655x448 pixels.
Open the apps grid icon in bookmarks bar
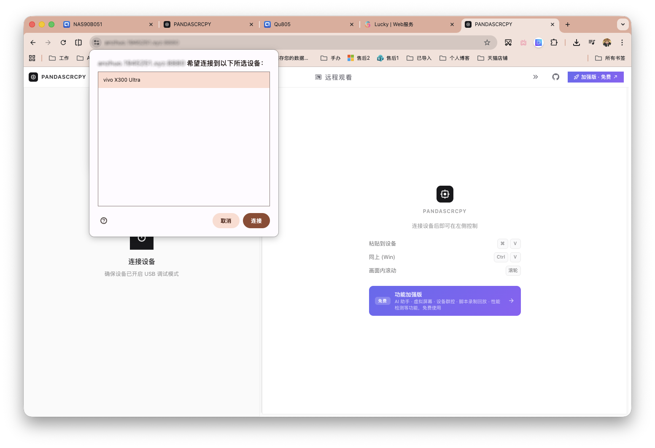coord(32,58)
